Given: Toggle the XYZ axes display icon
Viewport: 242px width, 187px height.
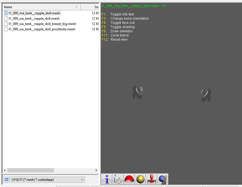Looking at the screenshot, I should 118,179.
